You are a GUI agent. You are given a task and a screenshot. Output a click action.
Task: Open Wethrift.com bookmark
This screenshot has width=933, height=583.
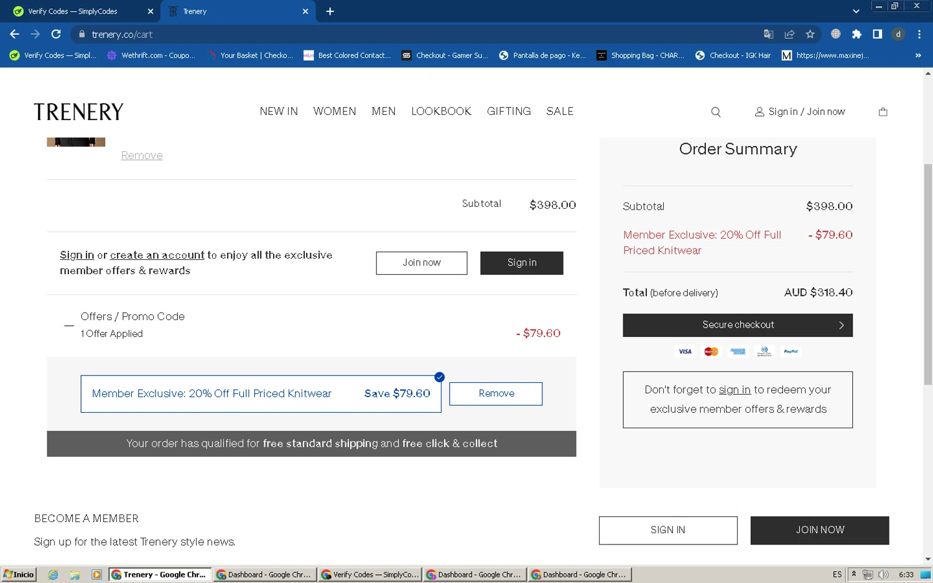pyautogui.click(x=151, y=55)
